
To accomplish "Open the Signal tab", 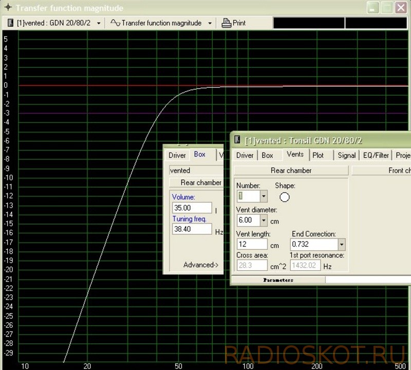I will tap(346, 155).
